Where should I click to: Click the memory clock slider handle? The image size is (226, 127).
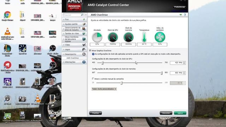162,73
